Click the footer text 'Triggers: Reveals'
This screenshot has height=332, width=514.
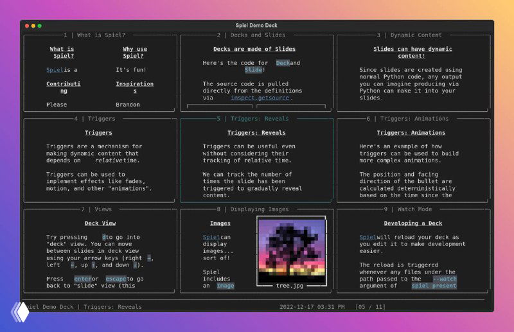pos(113,307)
